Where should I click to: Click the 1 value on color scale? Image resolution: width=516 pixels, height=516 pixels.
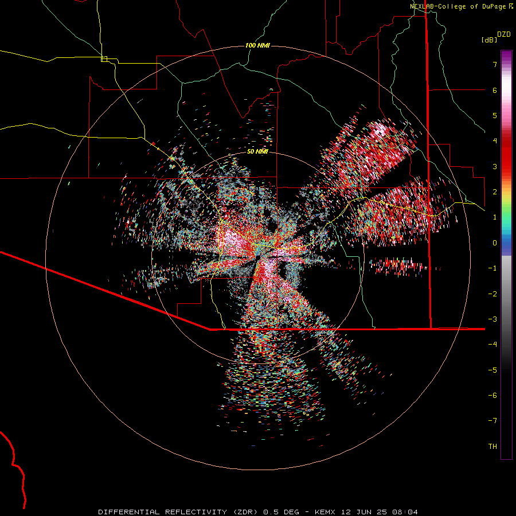495,217
